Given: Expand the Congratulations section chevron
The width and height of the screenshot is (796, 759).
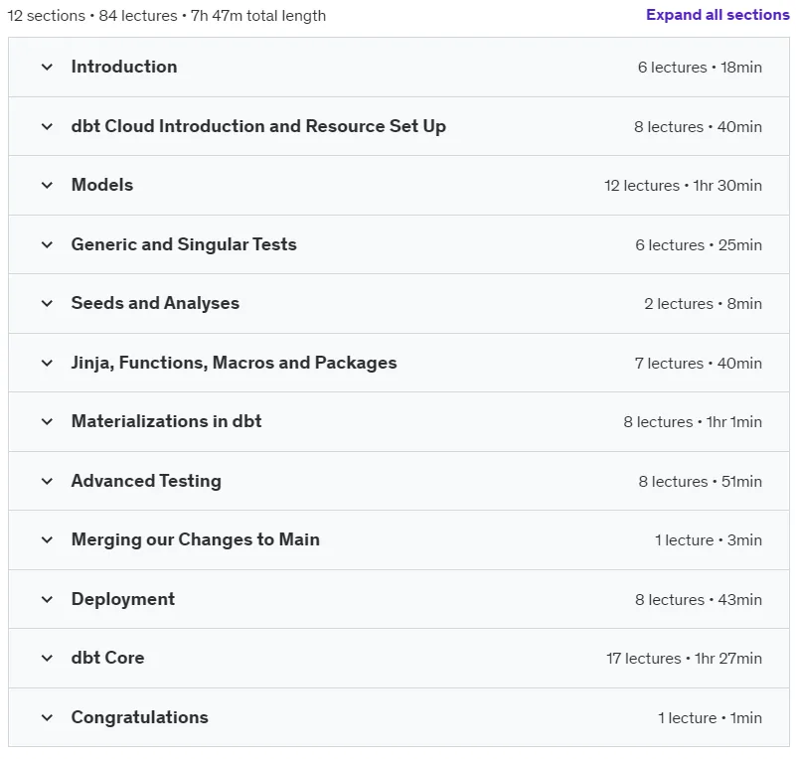Looking at the screenshot, I should tap(47, 717).
